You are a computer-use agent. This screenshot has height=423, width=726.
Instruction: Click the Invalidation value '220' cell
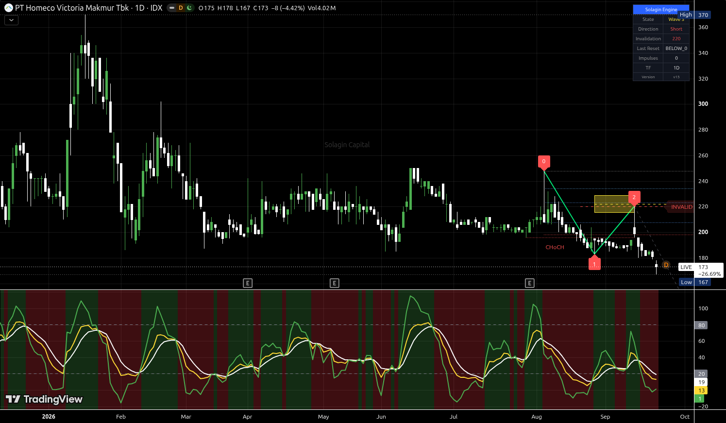click(x=676, y=39)
